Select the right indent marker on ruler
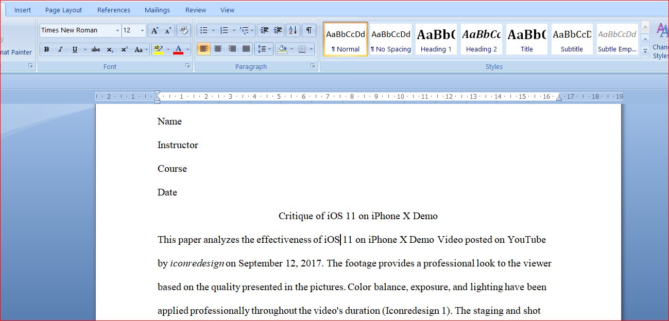 tap(559, 98)
